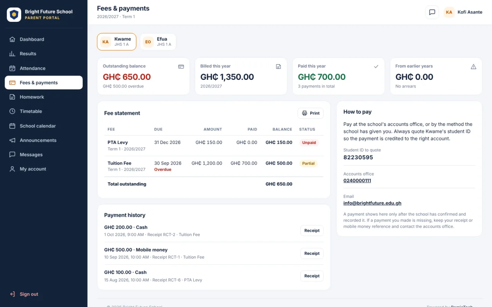Open Fees & payments in the sidebar
Screen dimensions: 492x307
coord(44,83)
